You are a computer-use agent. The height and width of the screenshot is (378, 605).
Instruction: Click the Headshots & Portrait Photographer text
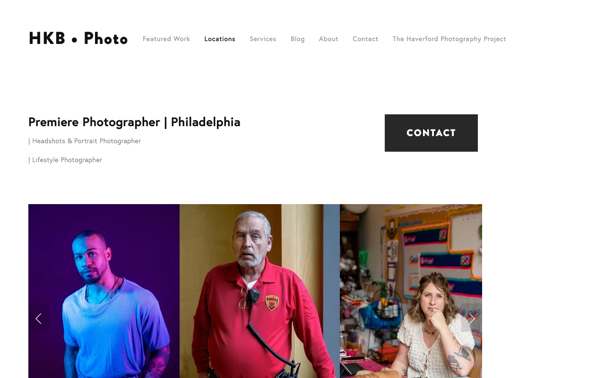pyautogui.click(x=86, y=141)
